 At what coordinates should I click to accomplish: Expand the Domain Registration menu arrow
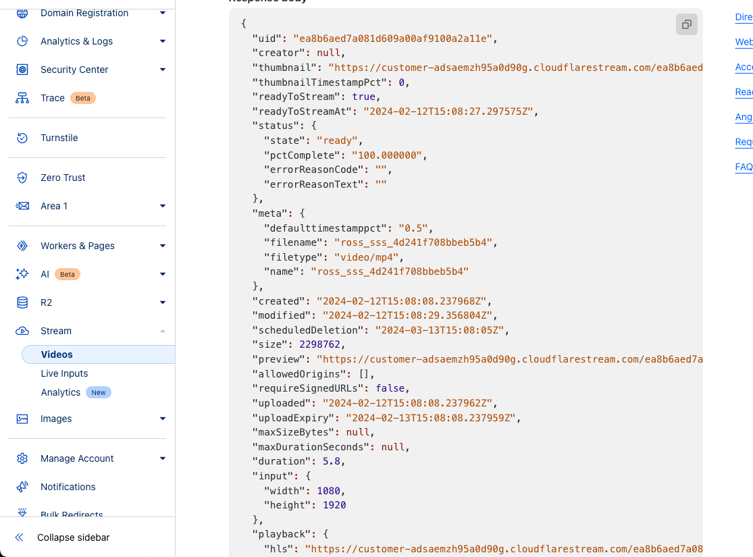163,13
